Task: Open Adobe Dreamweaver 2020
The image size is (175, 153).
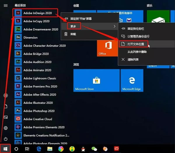Action: pos(41,29)
